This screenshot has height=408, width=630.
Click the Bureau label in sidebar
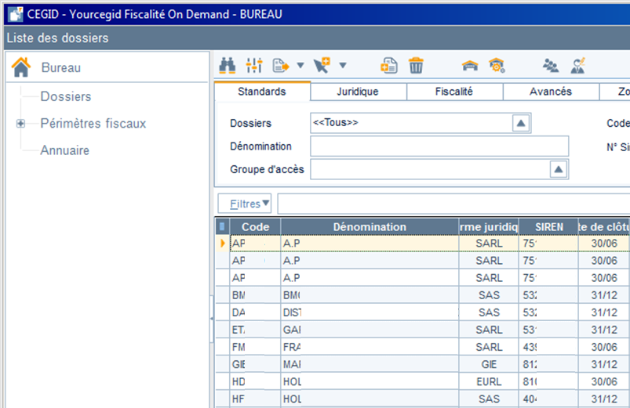[61, 68]
